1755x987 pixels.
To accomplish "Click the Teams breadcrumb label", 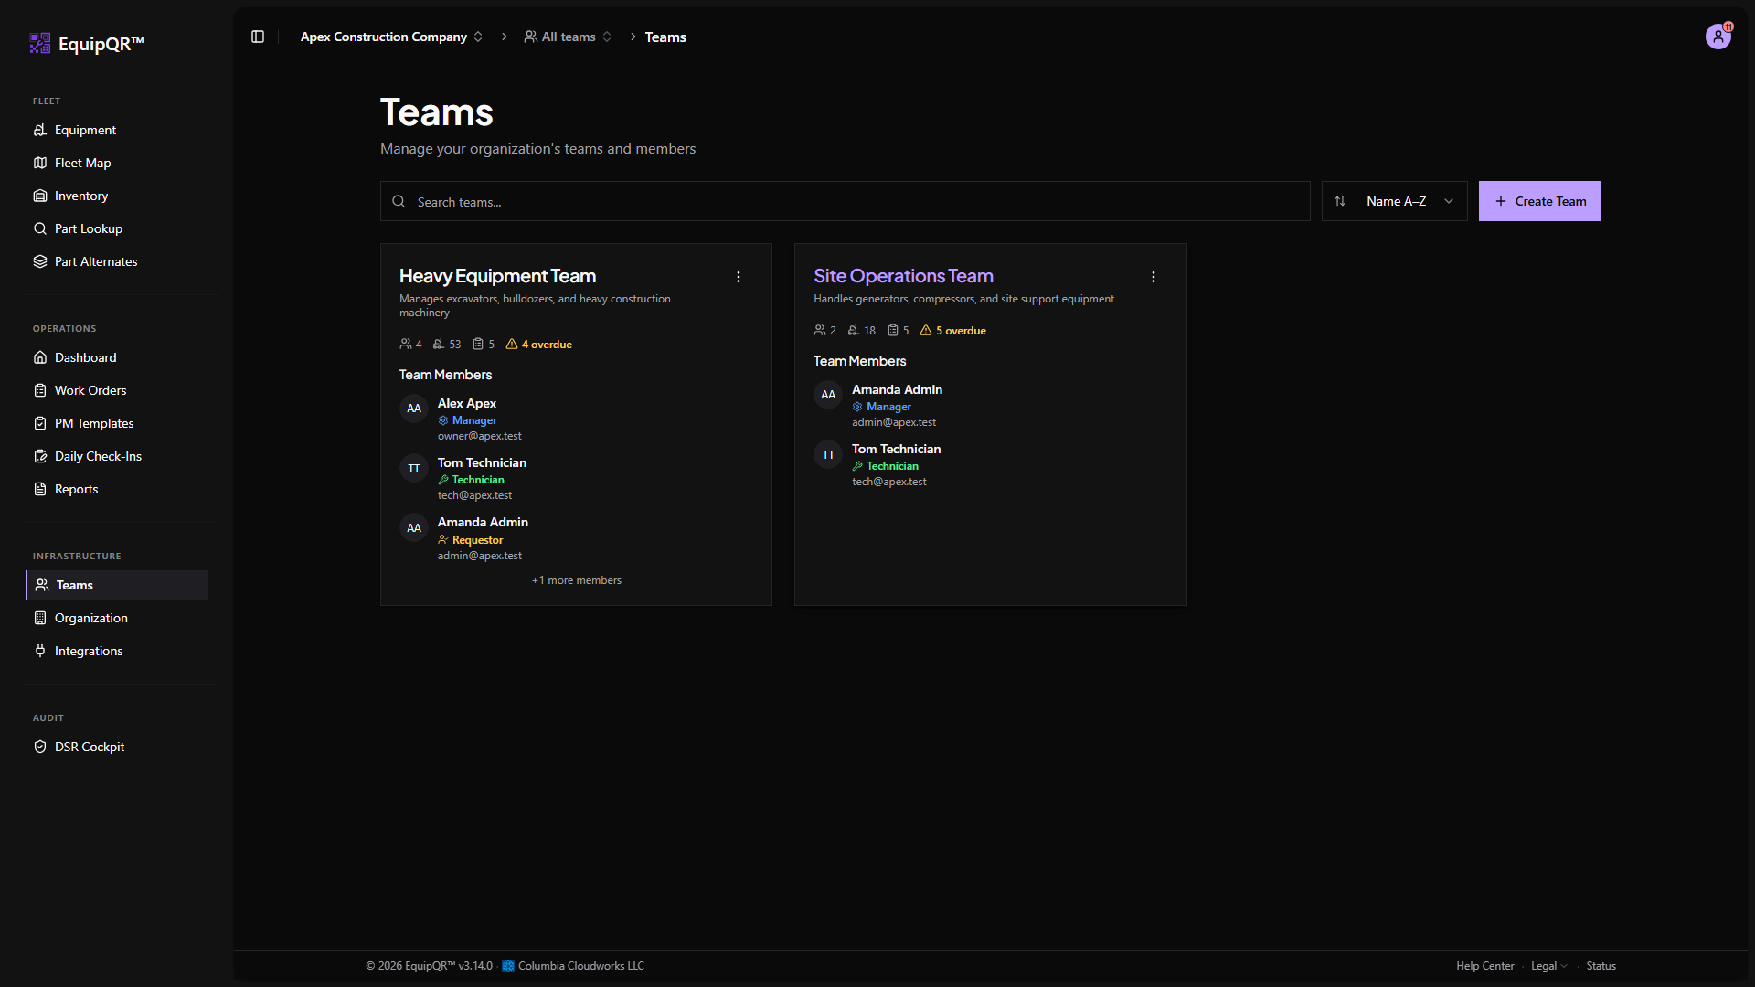I will 665,37.
